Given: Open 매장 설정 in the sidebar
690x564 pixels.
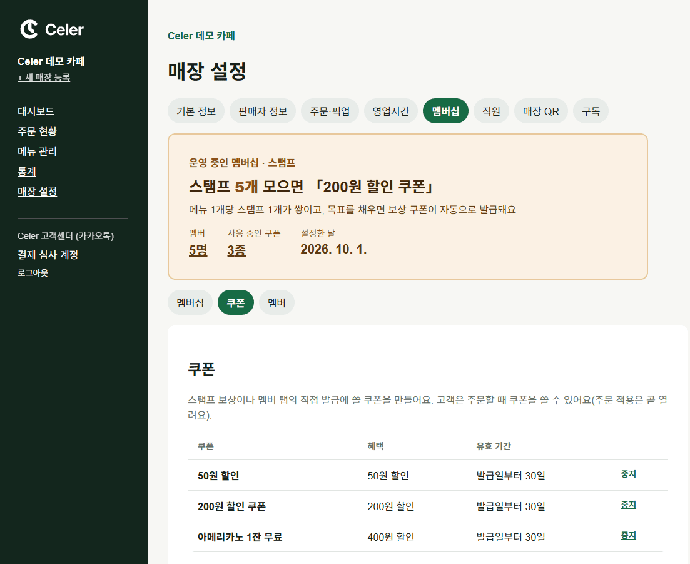Looking at the screenshot, I should pyautogui.click(x=37, y=192).
